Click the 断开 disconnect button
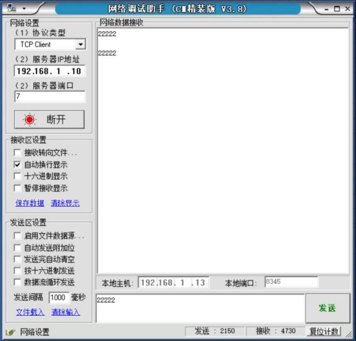 pyautogui.click(x=50, y=120)
